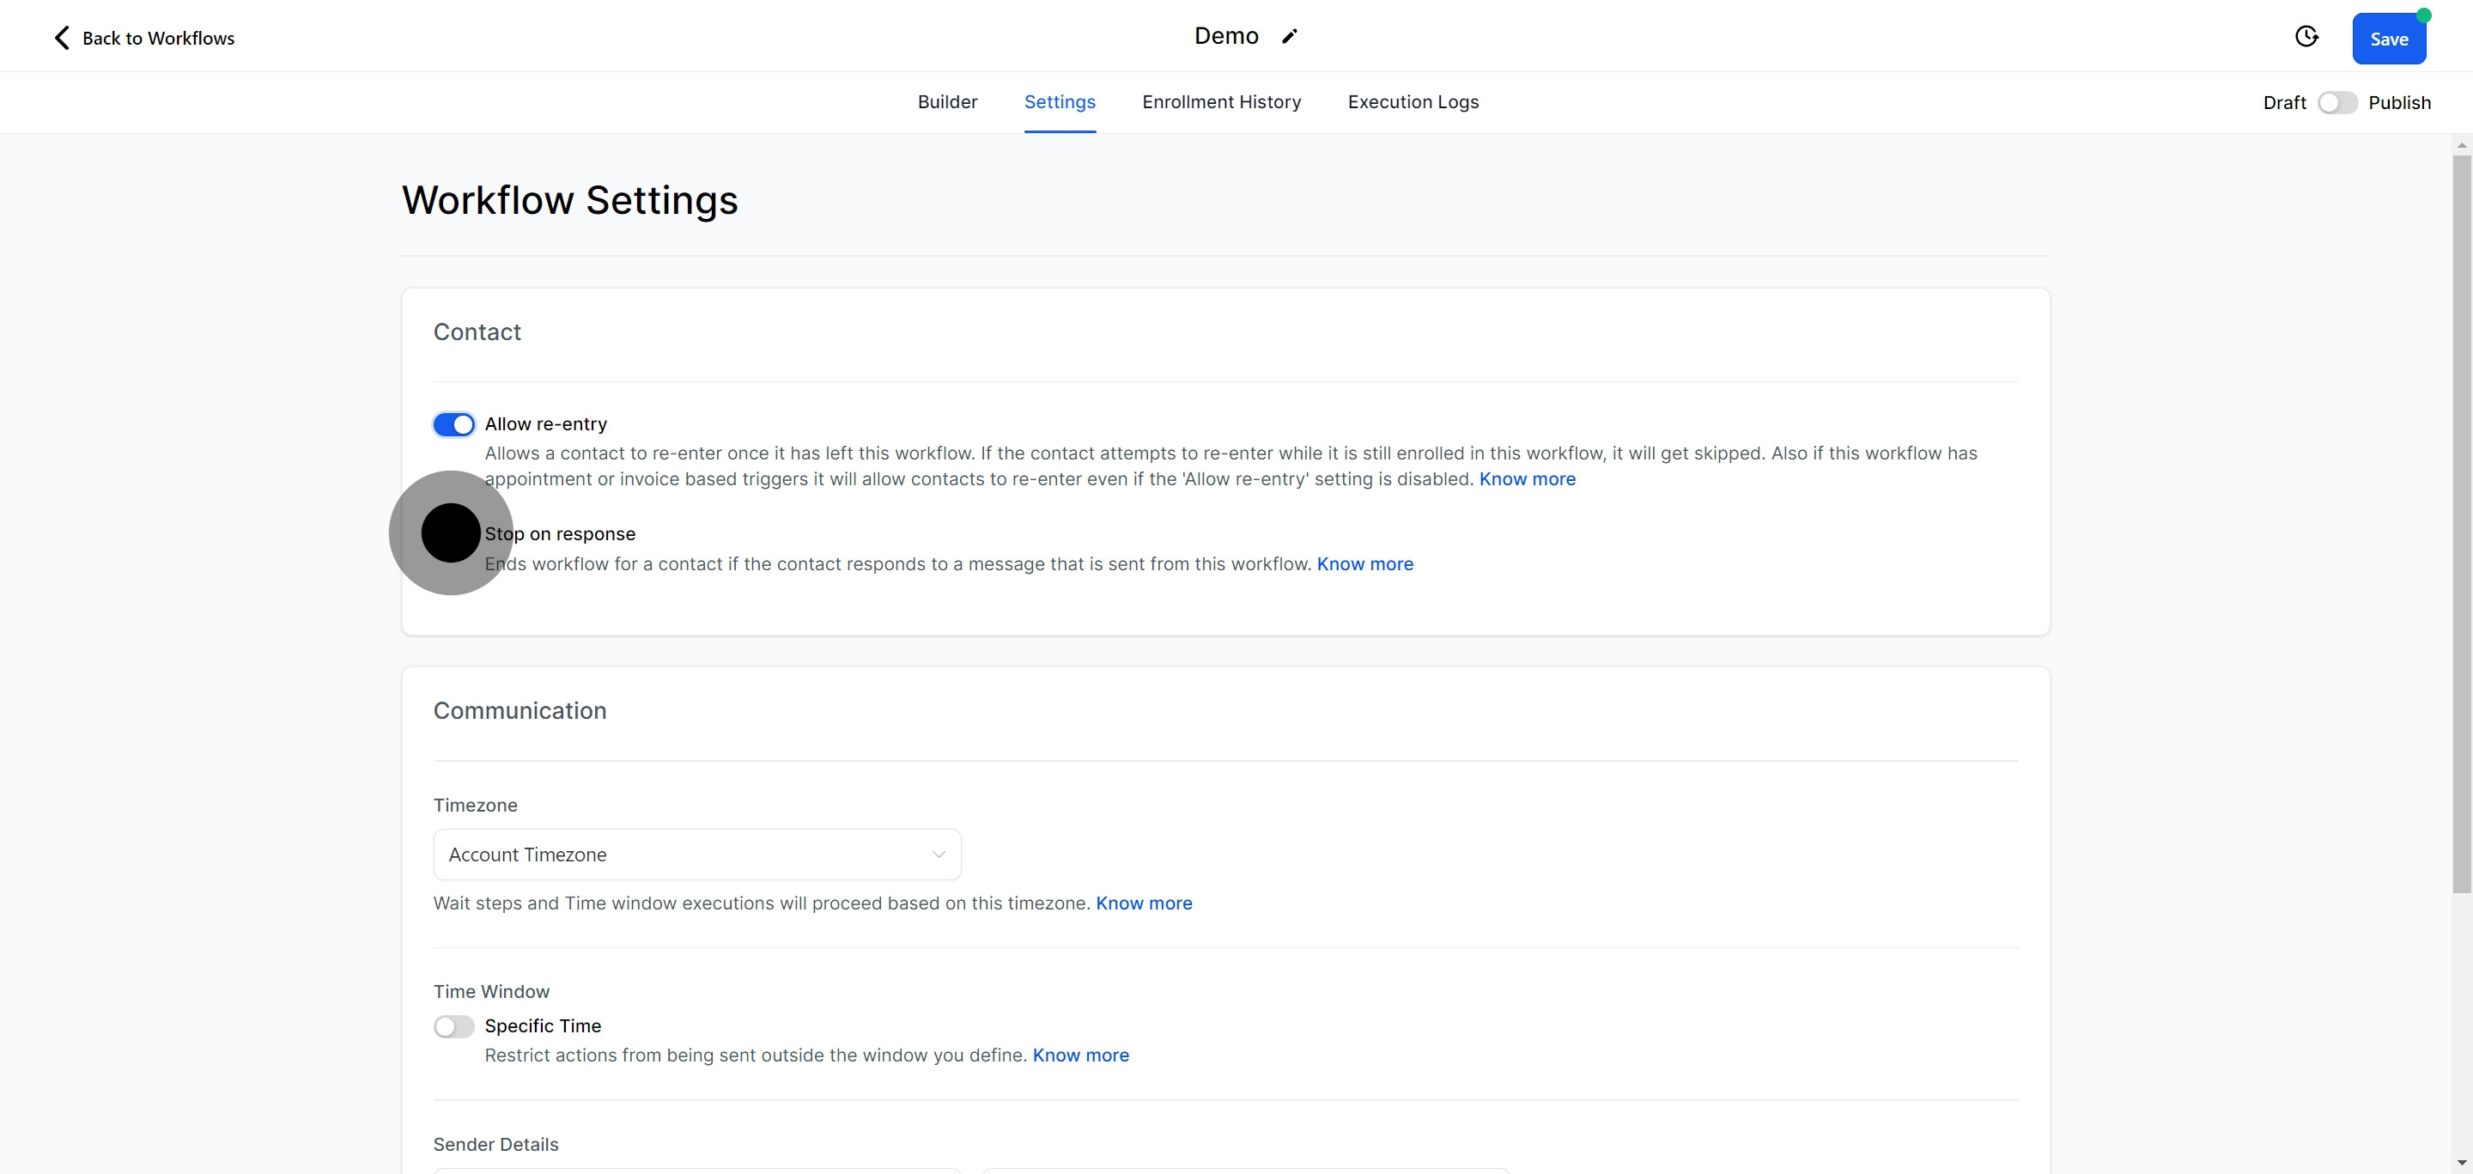
Task: Click Back to Workflows link
Action: tap(158, 39)
